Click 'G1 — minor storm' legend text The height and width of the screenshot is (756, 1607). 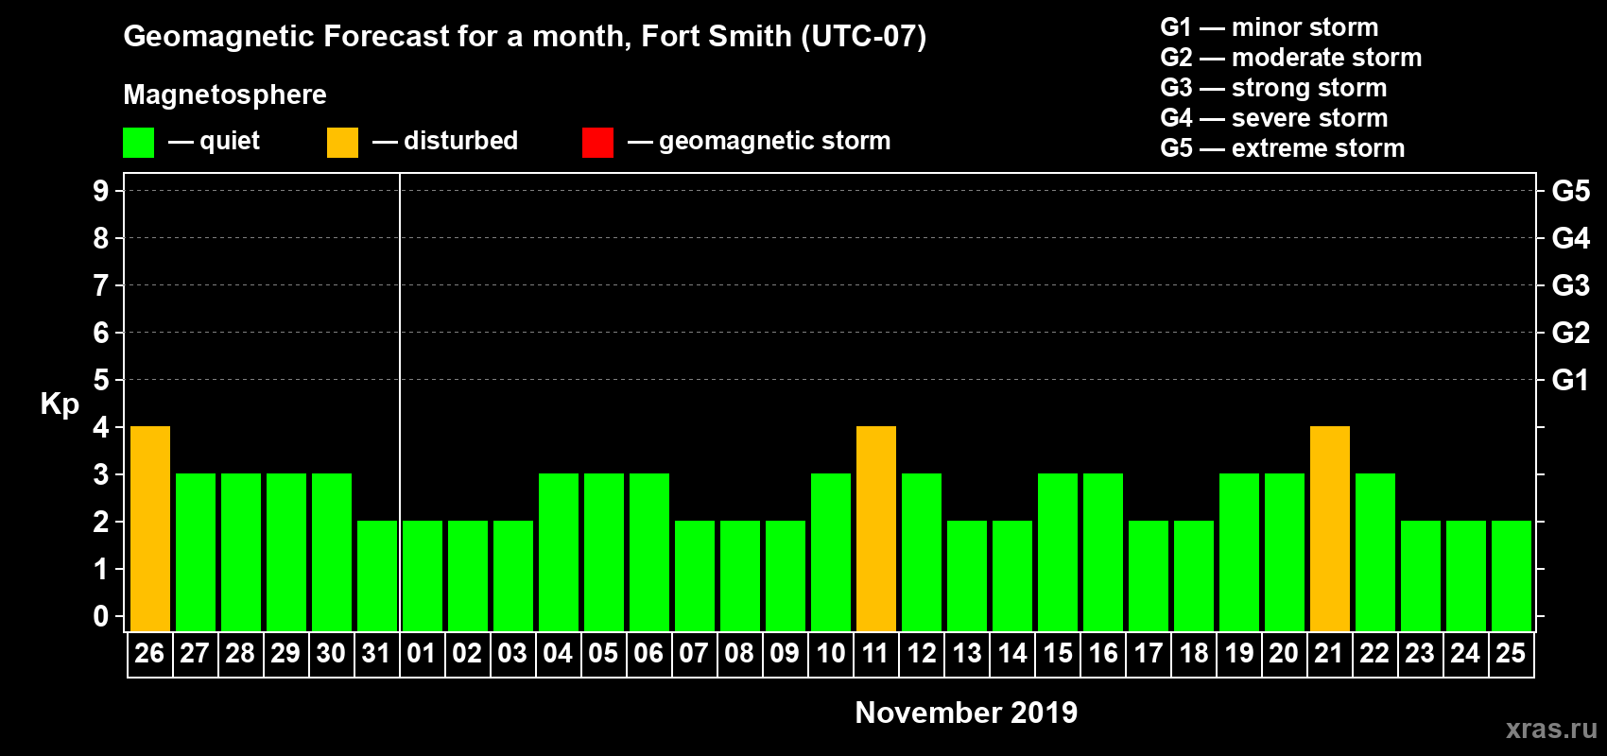pyautogui.click(x=1270, y=27)
